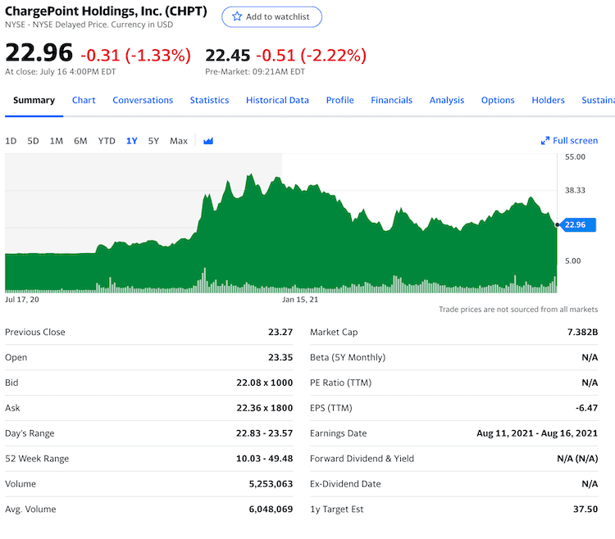Click the ChargePoint Holdings, Inc. (CHPT) title
This screenshot has height=539, width=615.
[106, 11]
